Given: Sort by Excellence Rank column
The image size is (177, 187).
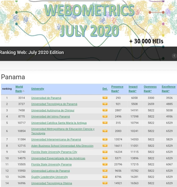Looking at the screenshot, I should (x=169, y=89).
